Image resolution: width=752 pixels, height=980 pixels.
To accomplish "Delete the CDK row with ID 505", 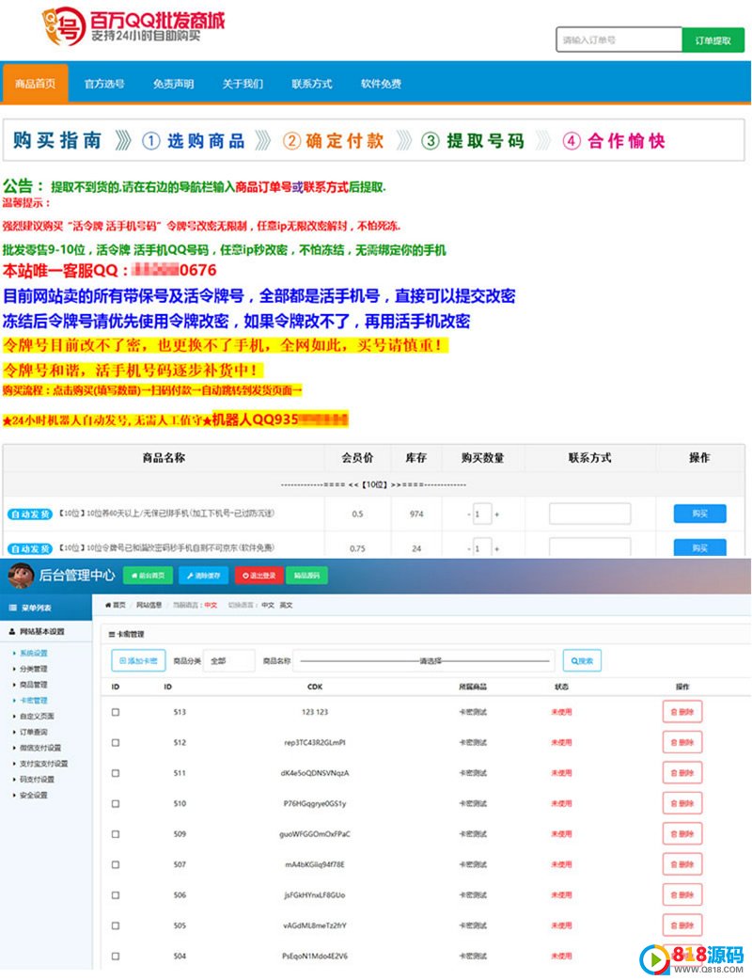I will [x=682, y=925].
